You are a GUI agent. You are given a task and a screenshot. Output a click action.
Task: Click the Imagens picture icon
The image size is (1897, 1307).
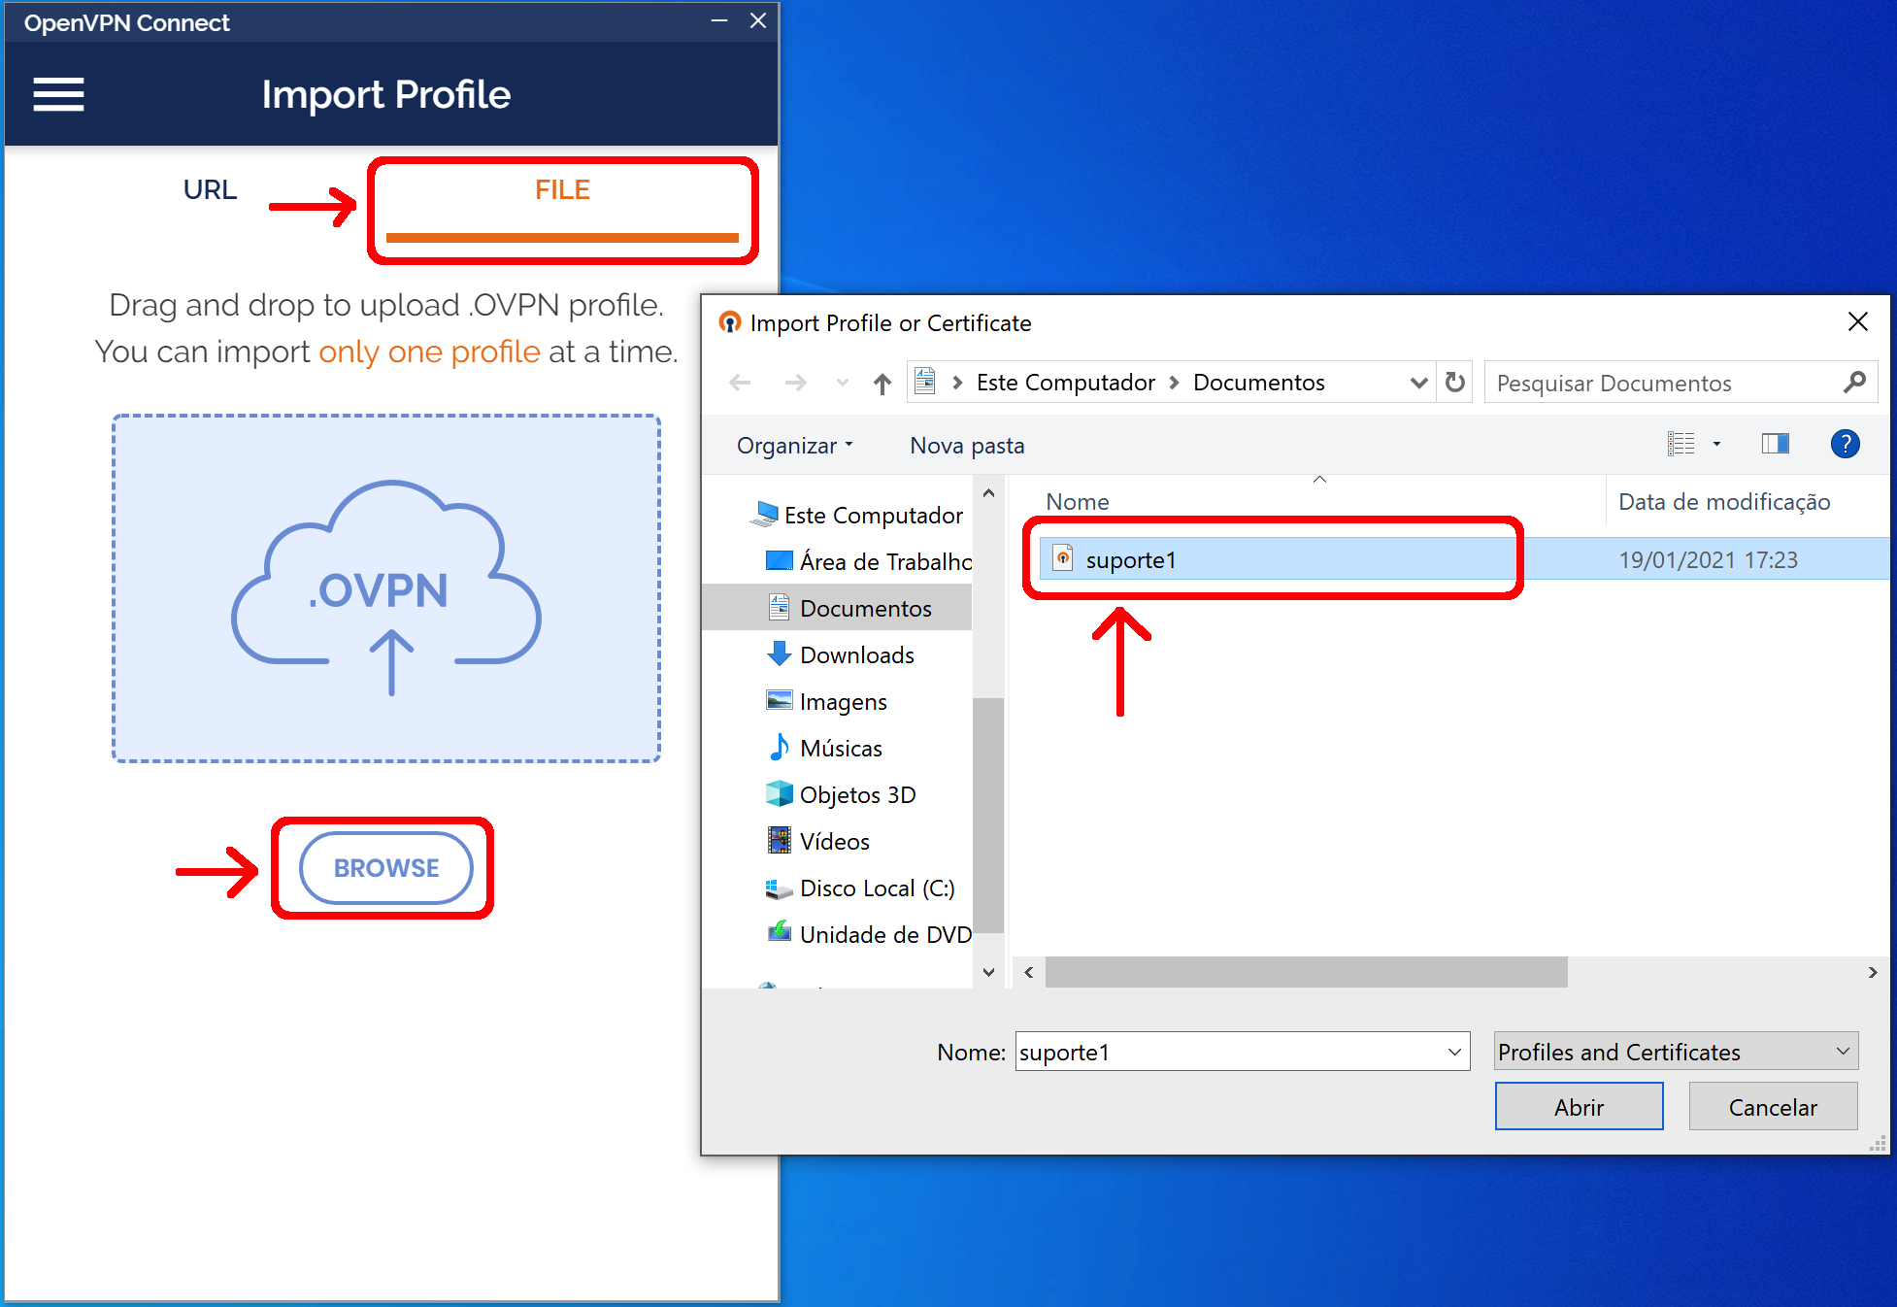coord(779,700)
